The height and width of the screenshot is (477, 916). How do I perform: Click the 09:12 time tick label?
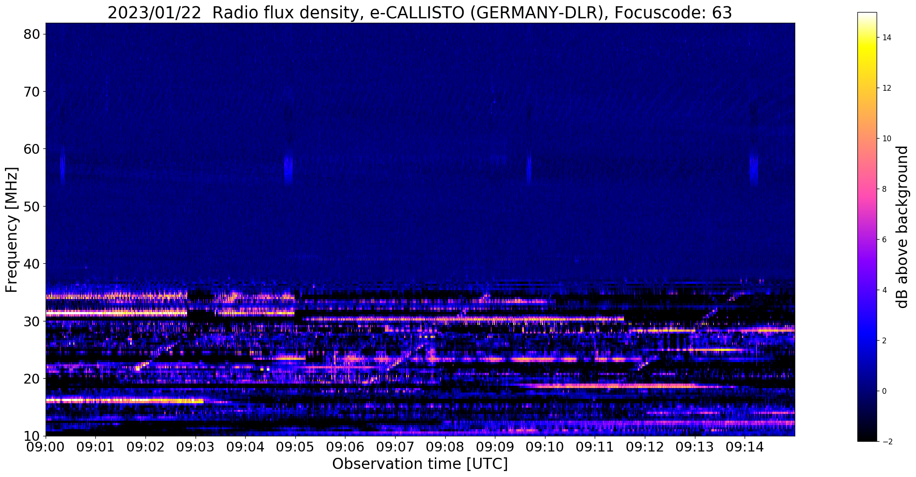645,447
